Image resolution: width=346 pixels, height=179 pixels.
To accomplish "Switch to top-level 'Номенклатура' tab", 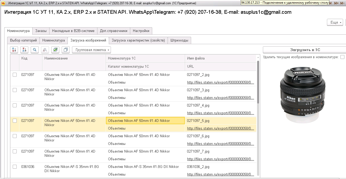I will (19, 31).
